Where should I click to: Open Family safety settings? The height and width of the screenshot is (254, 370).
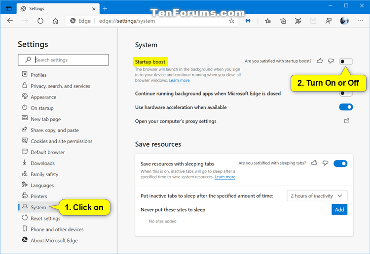coord(44,174)
